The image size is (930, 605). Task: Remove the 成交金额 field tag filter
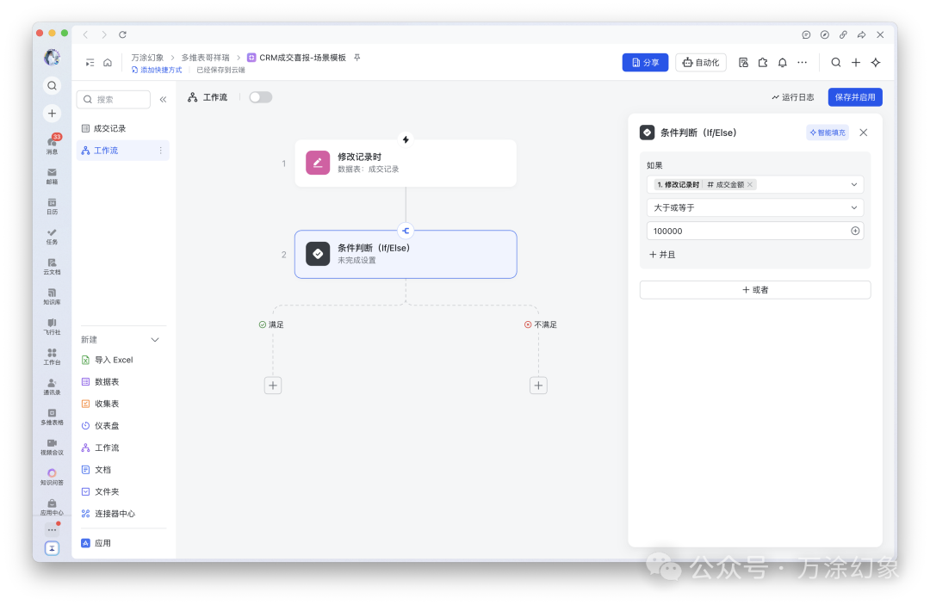748,183
